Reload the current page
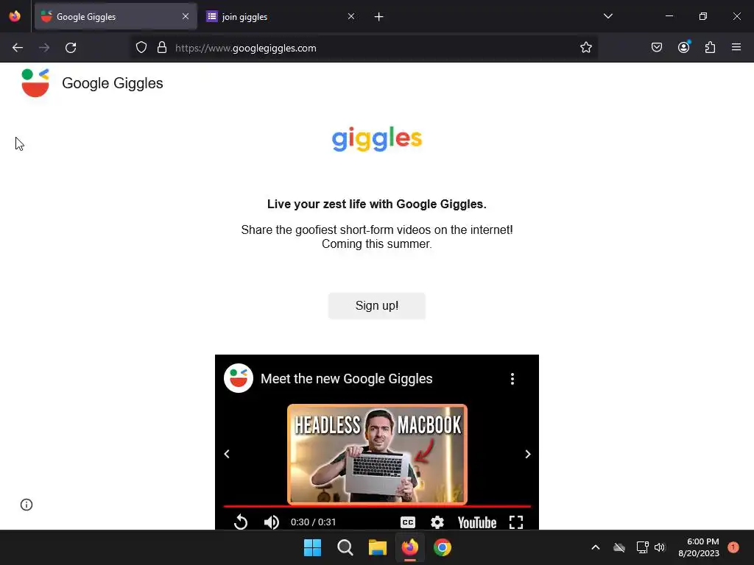This screenshot has width=754, height=565. [x=71, y=48]
